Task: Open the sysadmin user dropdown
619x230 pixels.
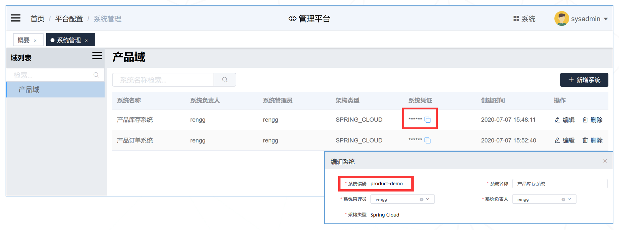Action: (x=606, y=19)
